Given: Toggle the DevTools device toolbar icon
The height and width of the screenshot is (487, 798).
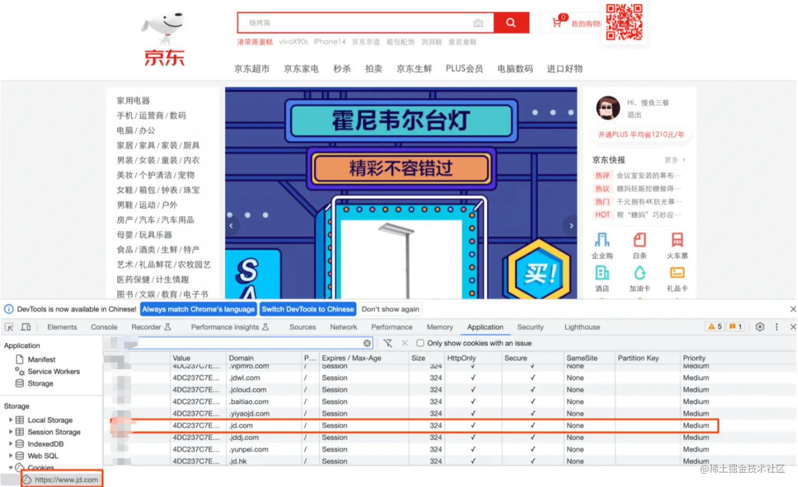Looking at the screenshot, I should click(x=25, y=327).
